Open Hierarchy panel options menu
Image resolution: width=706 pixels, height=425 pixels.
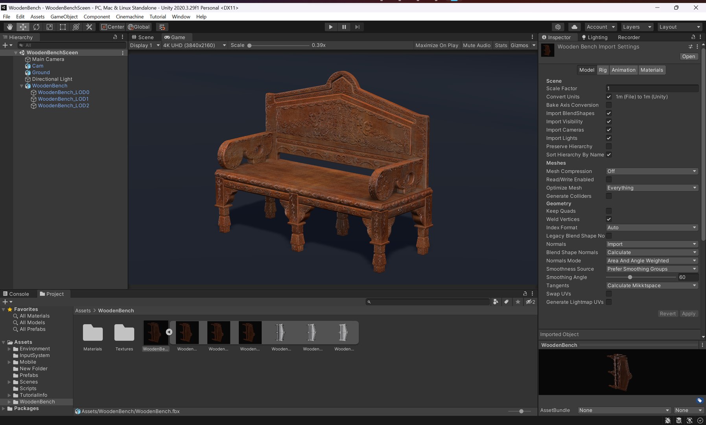point(123,37)
